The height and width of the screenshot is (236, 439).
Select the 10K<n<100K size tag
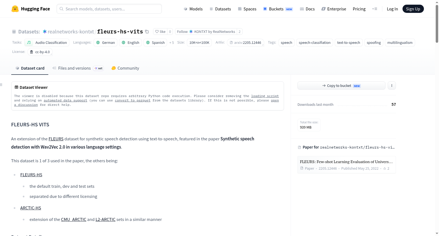coord(199,42)
